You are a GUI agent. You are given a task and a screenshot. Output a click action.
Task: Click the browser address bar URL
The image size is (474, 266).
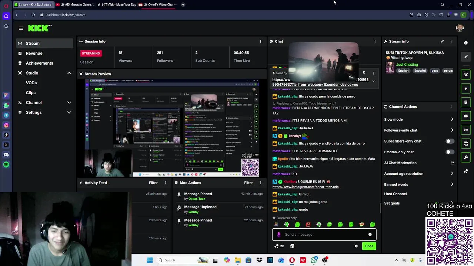pos(66,15)
